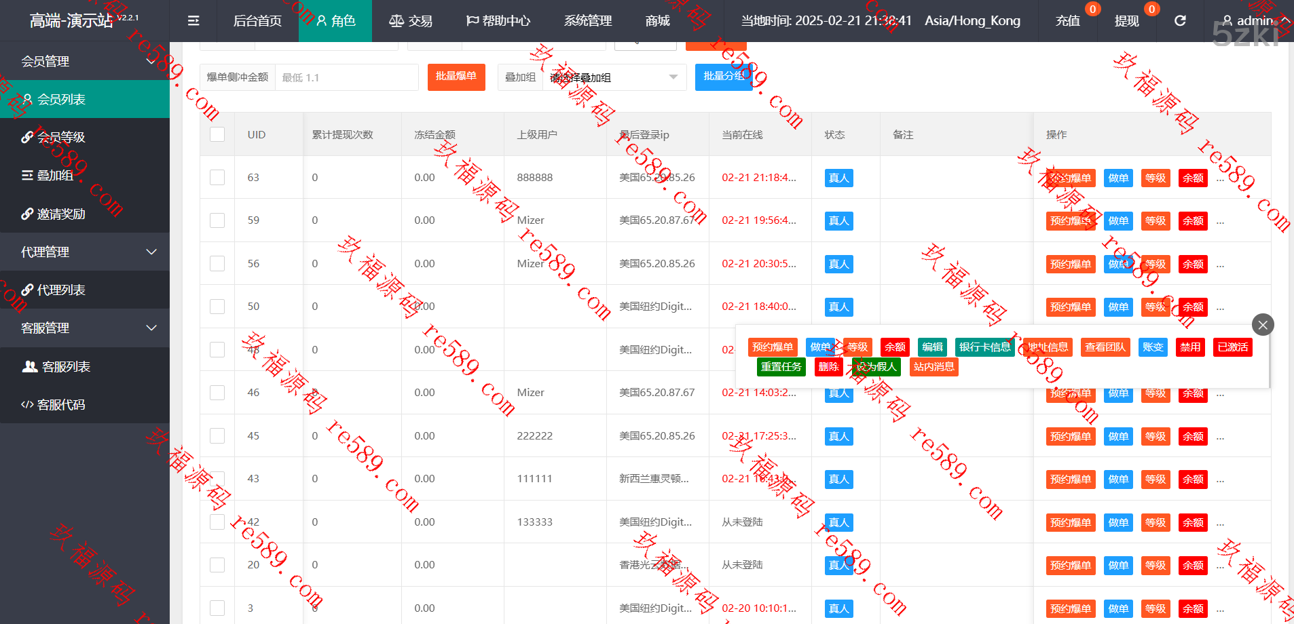This screenshot has height=624, width=1294.
Task: Focus the 爆单侧冲金额 input field
Action: click(x=346, y=77)
